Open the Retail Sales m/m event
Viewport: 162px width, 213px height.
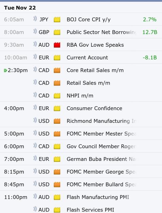[x=81, y=83]
